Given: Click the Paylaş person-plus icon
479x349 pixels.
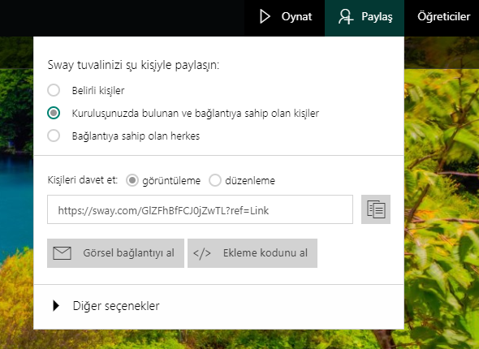Looking at the screenshot, I should 346,16.
